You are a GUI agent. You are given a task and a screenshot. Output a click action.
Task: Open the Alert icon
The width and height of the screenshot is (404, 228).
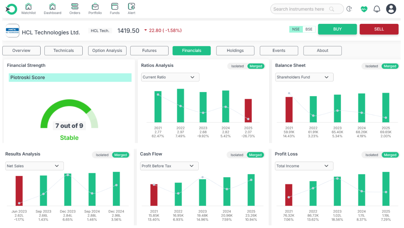[x=131, y=7]
